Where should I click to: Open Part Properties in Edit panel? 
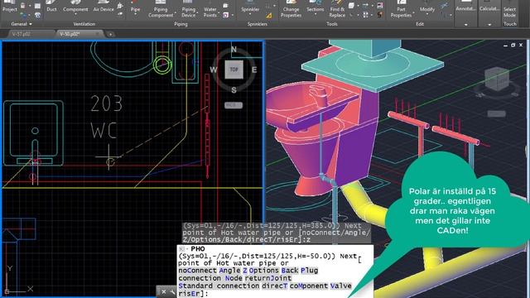[401, 9]
